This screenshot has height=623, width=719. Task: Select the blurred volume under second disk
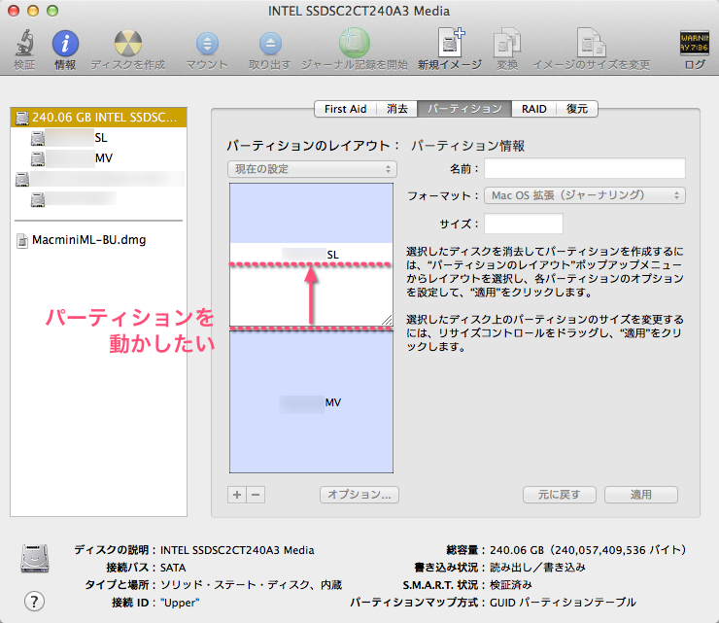pos(98,199)
